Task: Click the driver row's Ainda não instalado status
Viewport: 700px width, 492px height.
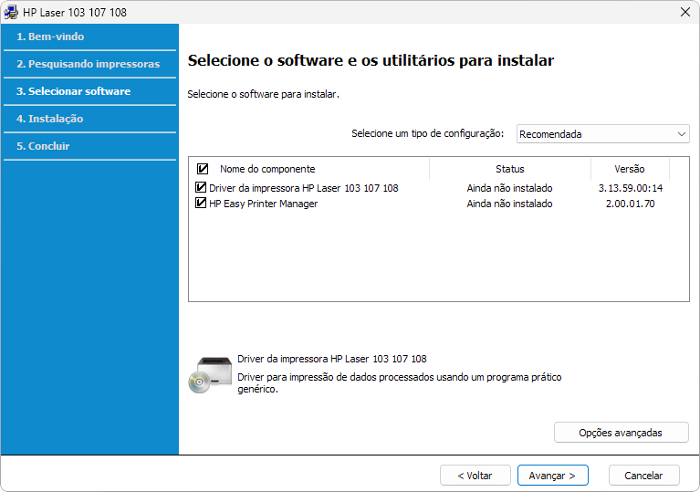Action: click(x=510, y=188)
